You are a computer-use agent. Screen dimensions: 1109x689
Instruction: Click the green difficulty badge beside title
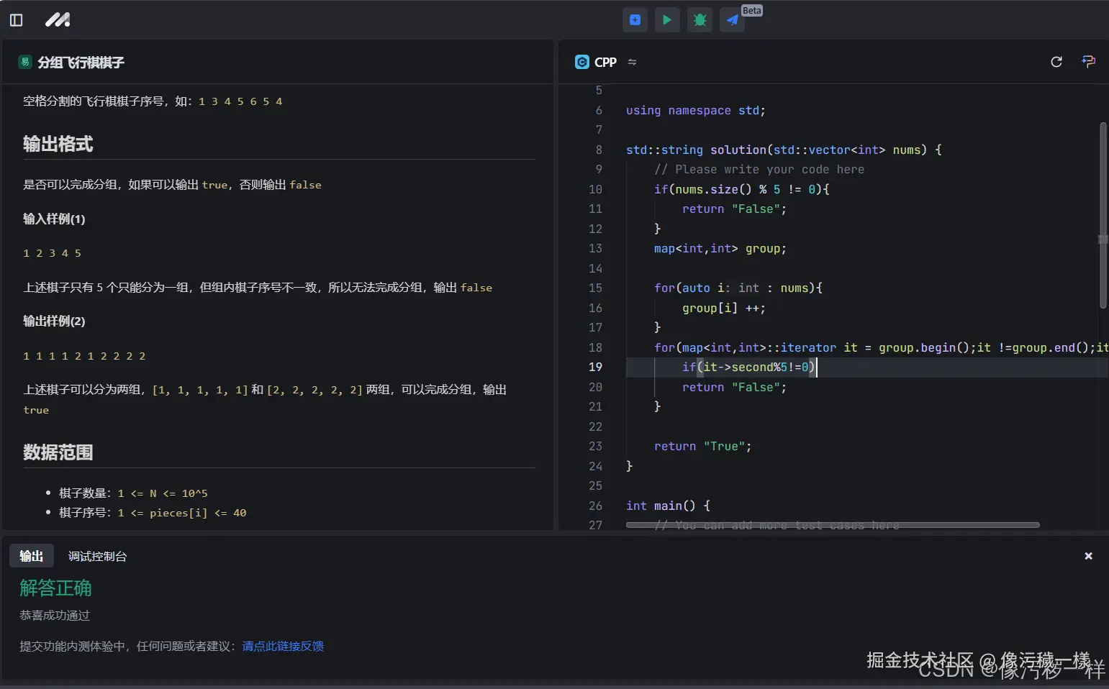25,62
